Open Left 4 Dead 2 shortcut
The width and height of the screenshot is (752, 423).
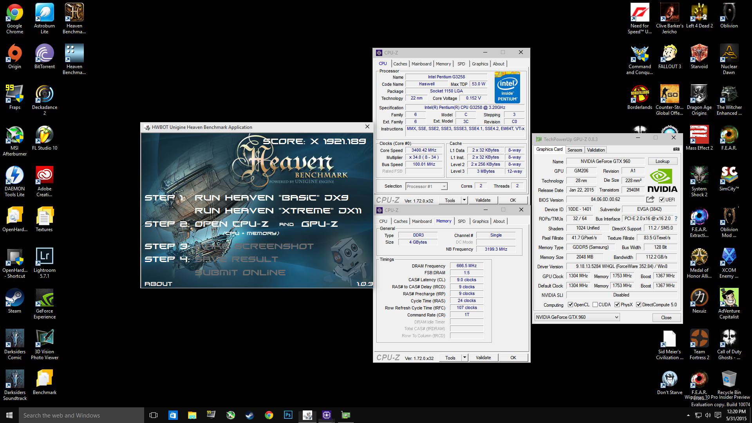699,16
